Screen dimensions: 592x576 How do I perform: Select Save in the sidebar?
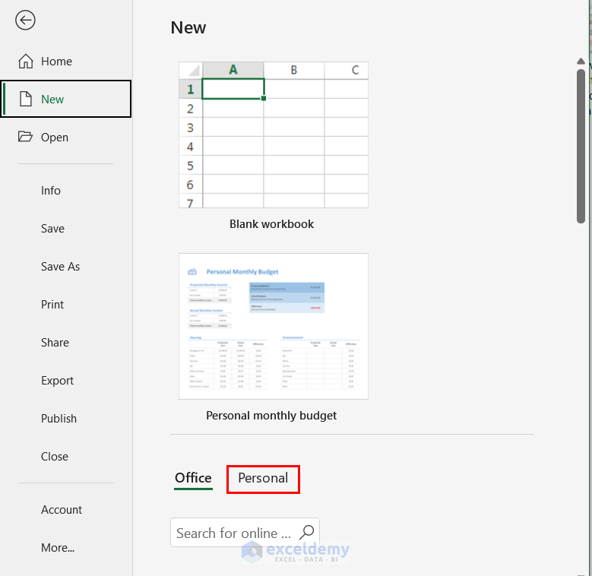pyautogui.click(x=52, y=229)
